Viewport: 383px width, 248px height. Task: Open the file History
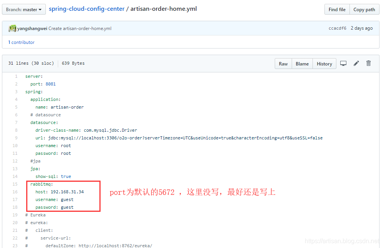point(324,64)
